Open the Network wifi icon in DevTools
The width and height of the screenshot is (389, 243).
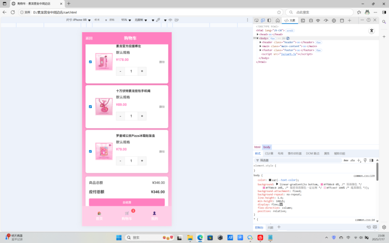[318, 20]
